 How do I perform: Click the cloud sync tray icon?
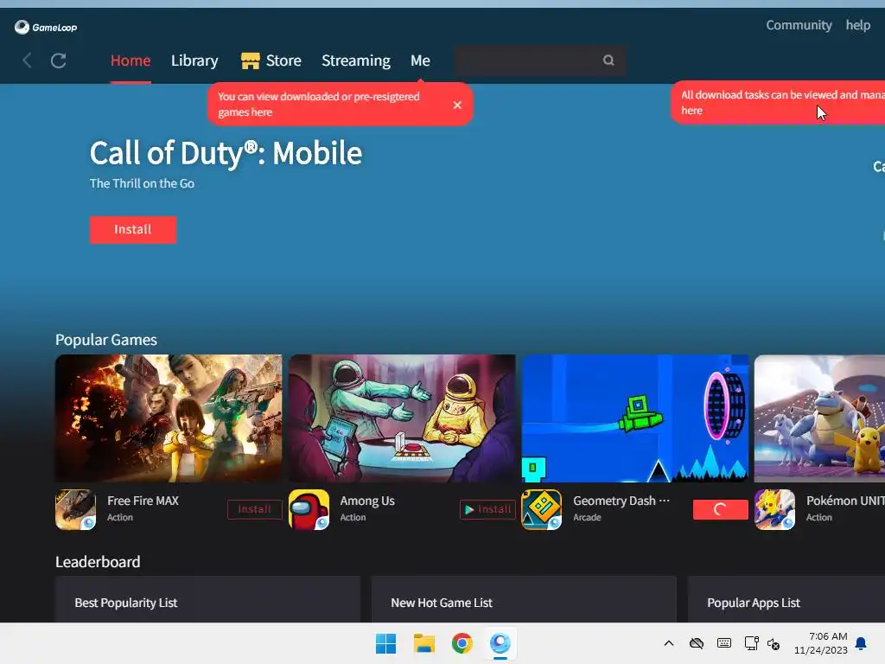[697, 643]
